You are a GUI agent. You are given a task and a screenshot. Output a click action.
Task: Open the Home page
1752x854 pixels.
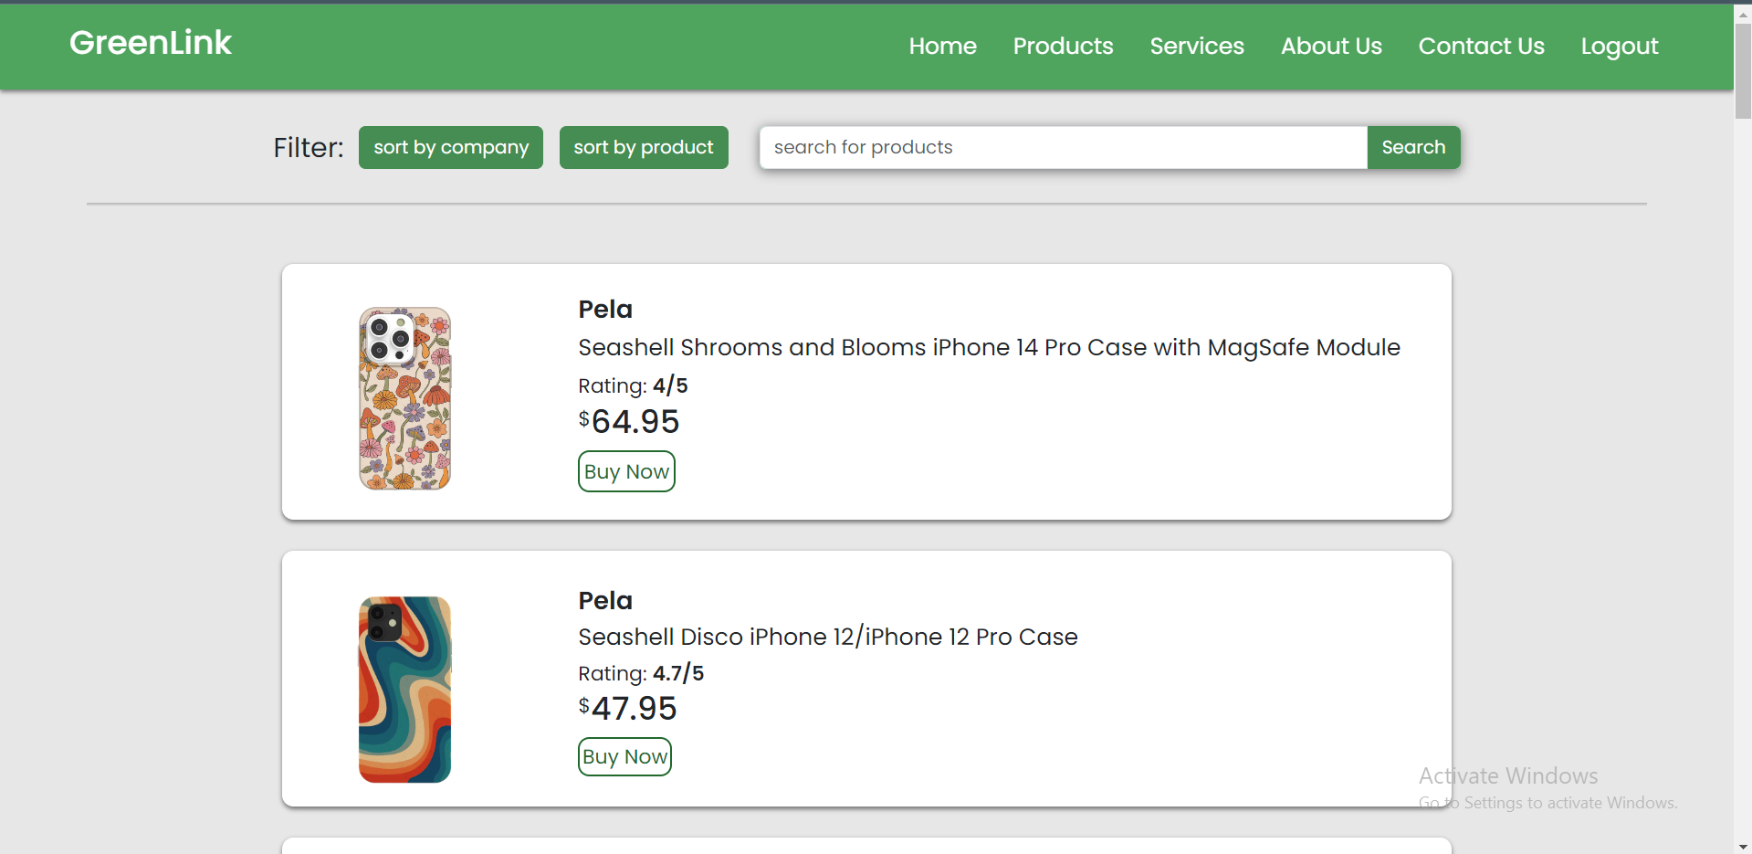pyautogui.click(x=942, y=46)
